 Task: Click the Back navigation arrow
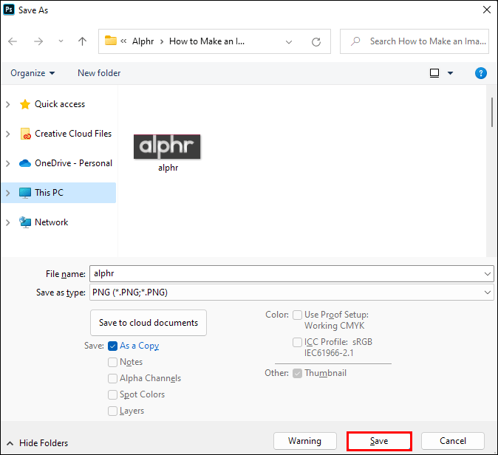tap(13, 41)
